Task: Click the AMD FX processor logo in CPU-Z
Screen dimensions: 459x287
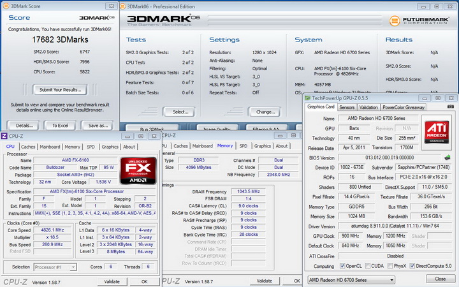Action: [x=138, y=170]
